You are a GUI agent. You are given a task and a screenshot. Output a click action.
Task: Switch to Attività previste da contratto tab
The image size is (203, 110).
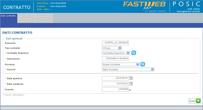point(26,18)
